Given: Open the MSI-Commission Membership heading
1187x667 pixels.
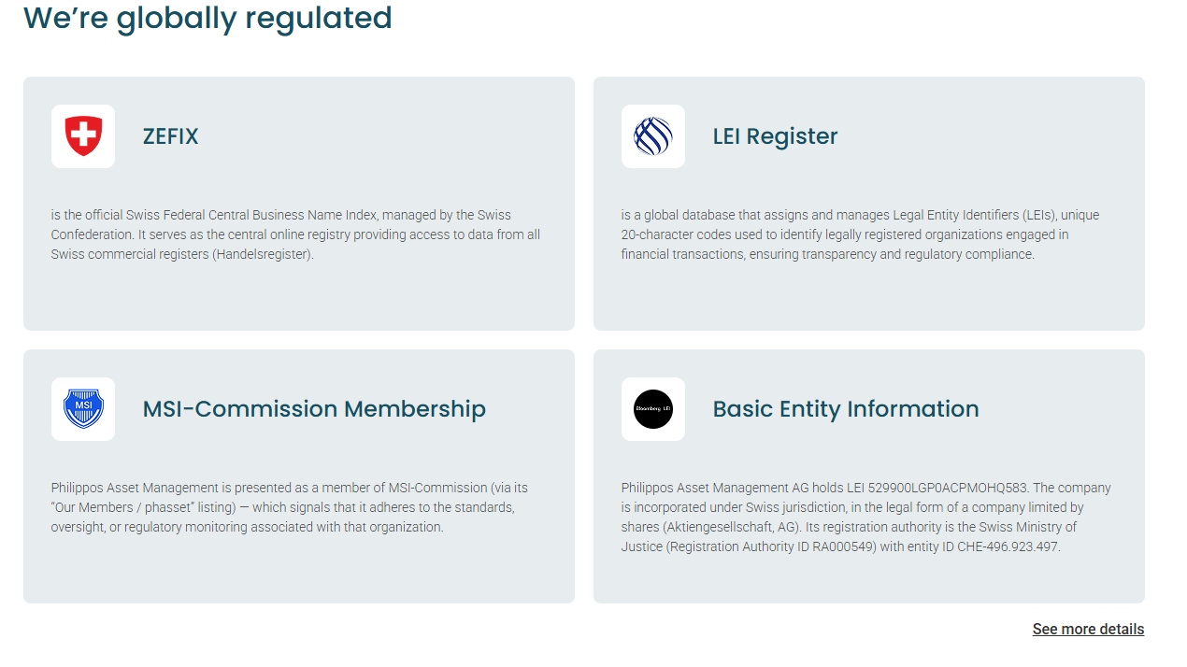Looking at the screenshot, I should click(314, 409).
